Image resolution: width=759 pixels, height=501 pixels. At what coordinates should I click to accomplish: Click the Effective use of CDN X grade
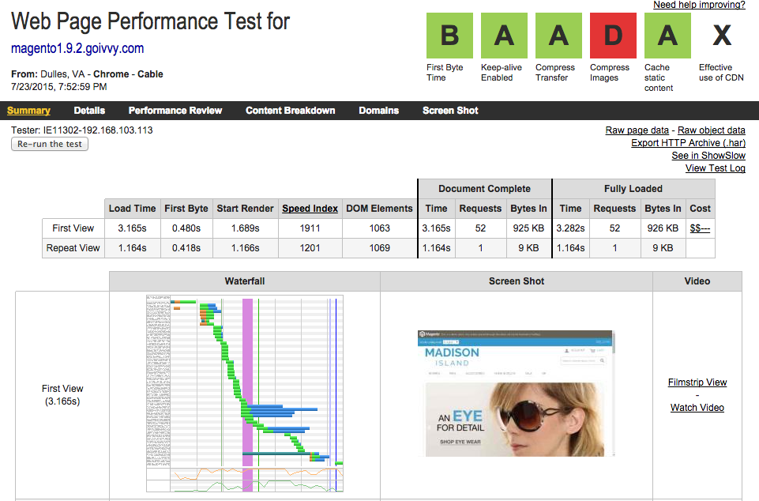(x=722, y=36)
